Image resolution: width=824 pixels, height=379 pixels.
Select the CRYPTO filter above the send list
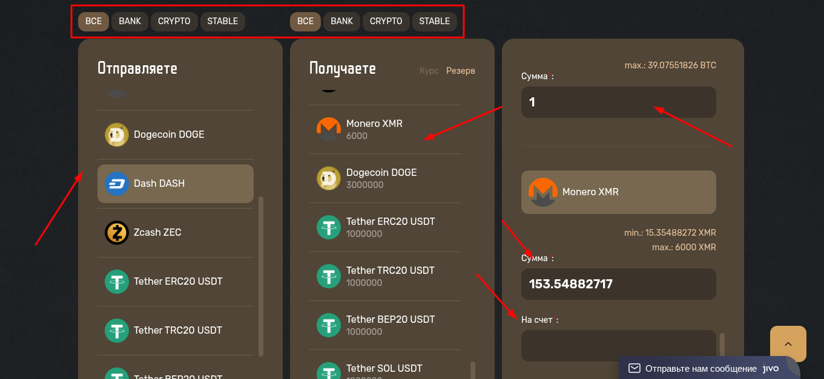coord(174,21)
